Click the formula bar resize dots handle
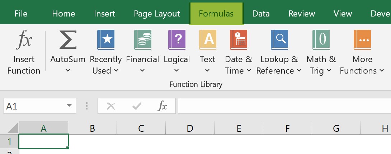391x154 pixels. click(x=87, y=106)
